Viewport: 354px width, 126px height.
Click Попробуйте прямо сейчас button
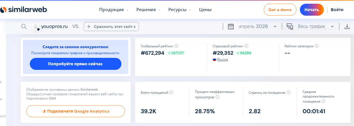[76, 64]
